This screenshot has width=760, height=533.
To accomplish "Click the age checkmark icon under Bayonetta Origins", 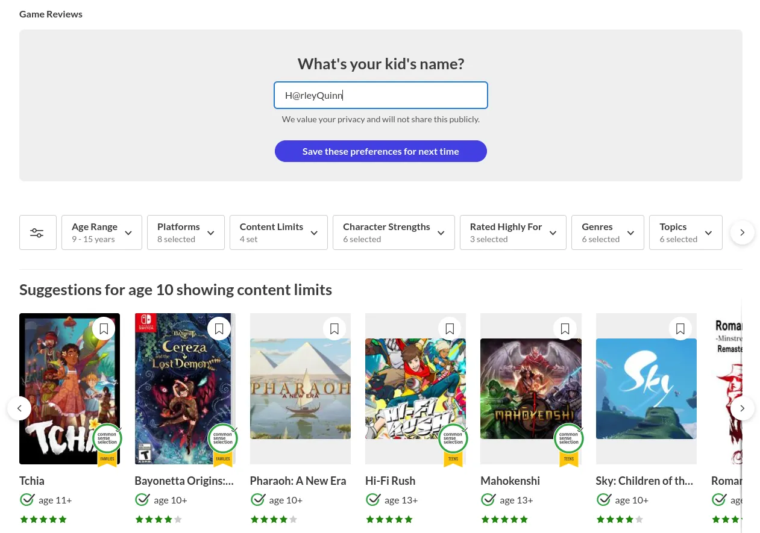I will point(142,499).
